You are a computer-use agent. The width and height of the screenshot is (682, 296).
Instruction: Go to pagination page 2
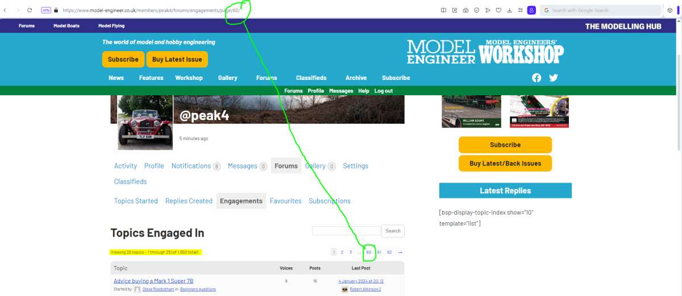tap(342, 252)
